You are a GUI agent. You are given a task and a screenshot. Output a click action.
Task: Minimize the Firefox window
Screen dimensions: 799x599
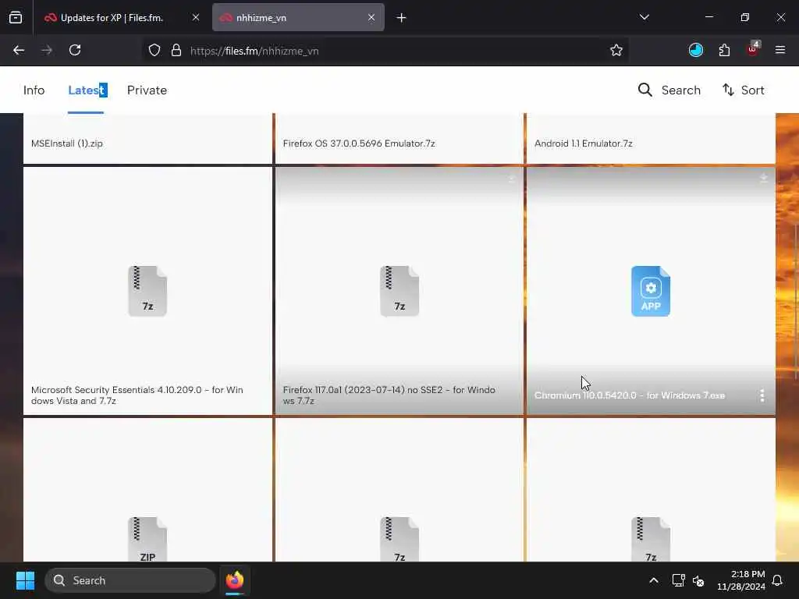tap(709, 17)
